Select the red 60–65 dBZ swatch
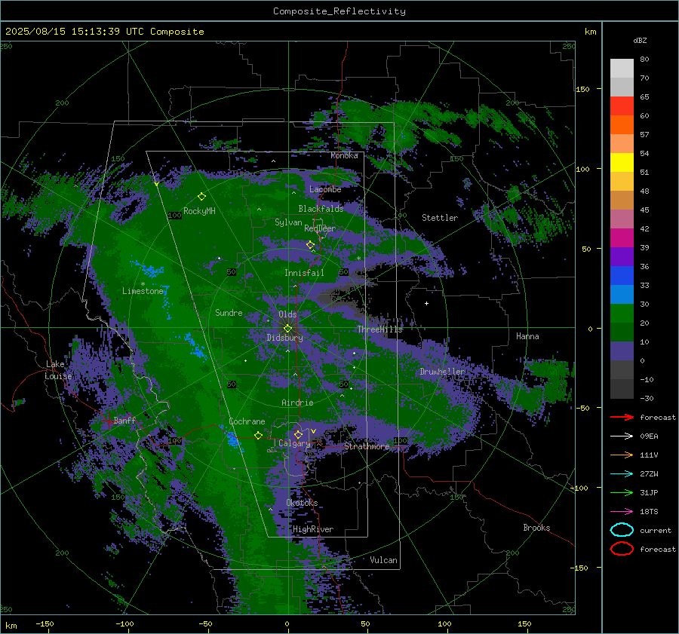 click(x=622, y=106)
